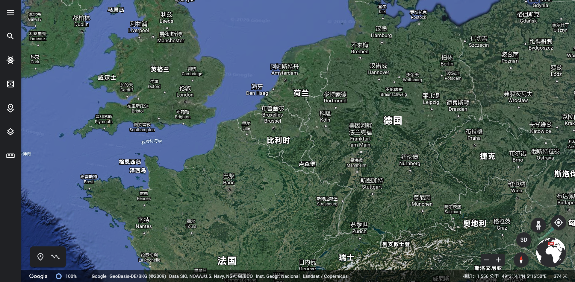The width and height of the screenshot is (575, 282).
Task: Click the Stuttgart city label
Action: tap(372, 184)
